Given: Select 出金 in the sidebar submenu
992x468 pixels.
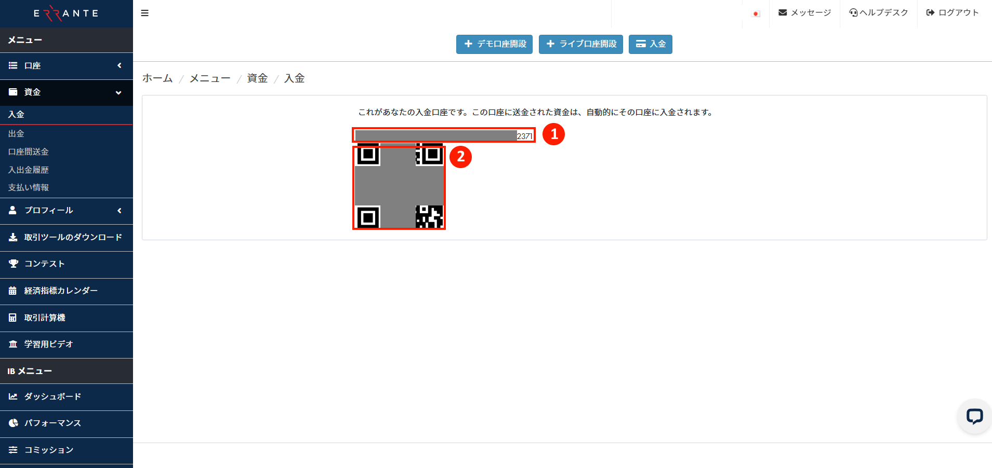Looking at the screenshot, I should [x=16, y=134].
